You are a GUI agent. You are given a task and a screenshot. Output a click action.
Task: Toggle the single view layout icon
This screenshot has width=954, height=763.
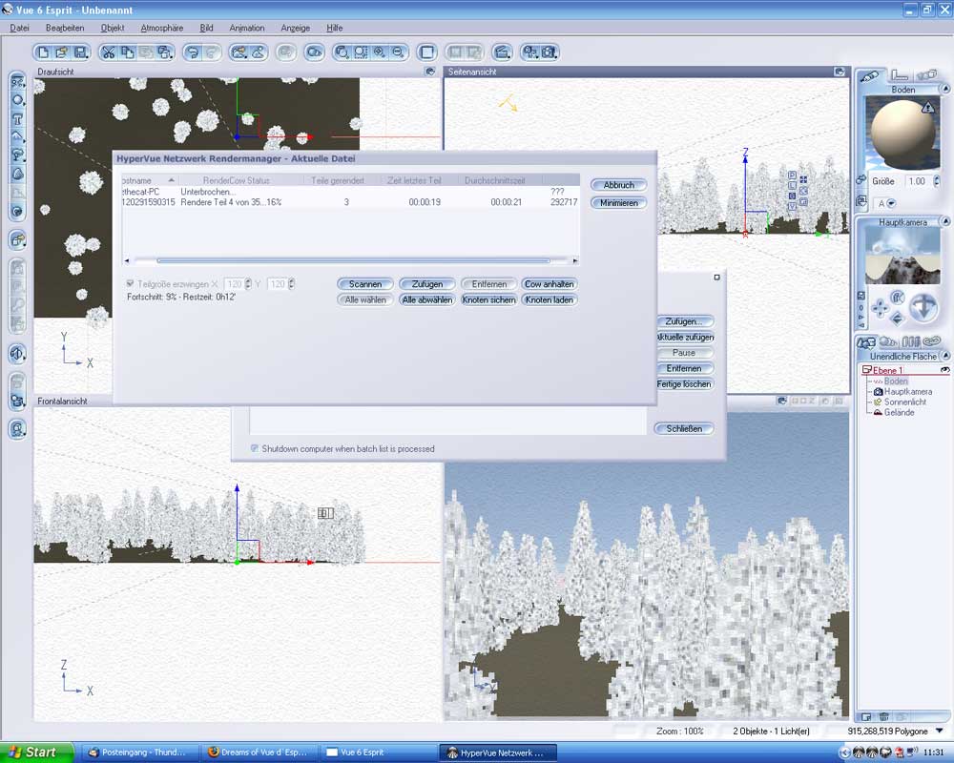(x=426, y=53)
